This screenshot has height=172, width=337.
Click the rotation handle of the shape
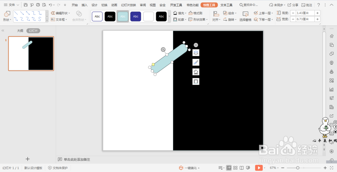click(163, 50)
